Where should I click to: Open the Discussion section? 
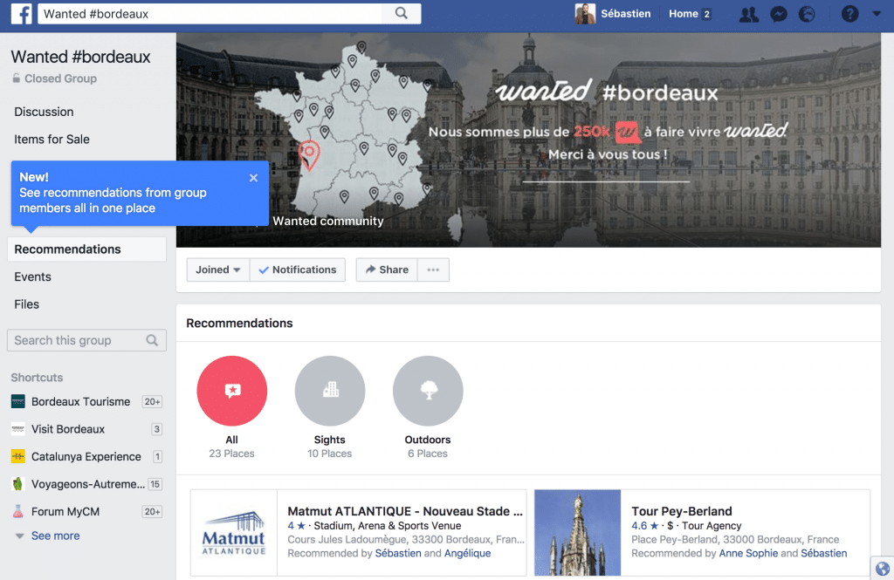pyautogui.click(x=44, y=112)
